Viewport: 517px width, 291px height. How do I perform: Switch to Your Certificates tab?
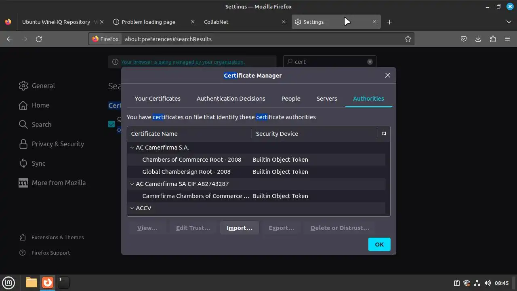(x=158, y=98)
